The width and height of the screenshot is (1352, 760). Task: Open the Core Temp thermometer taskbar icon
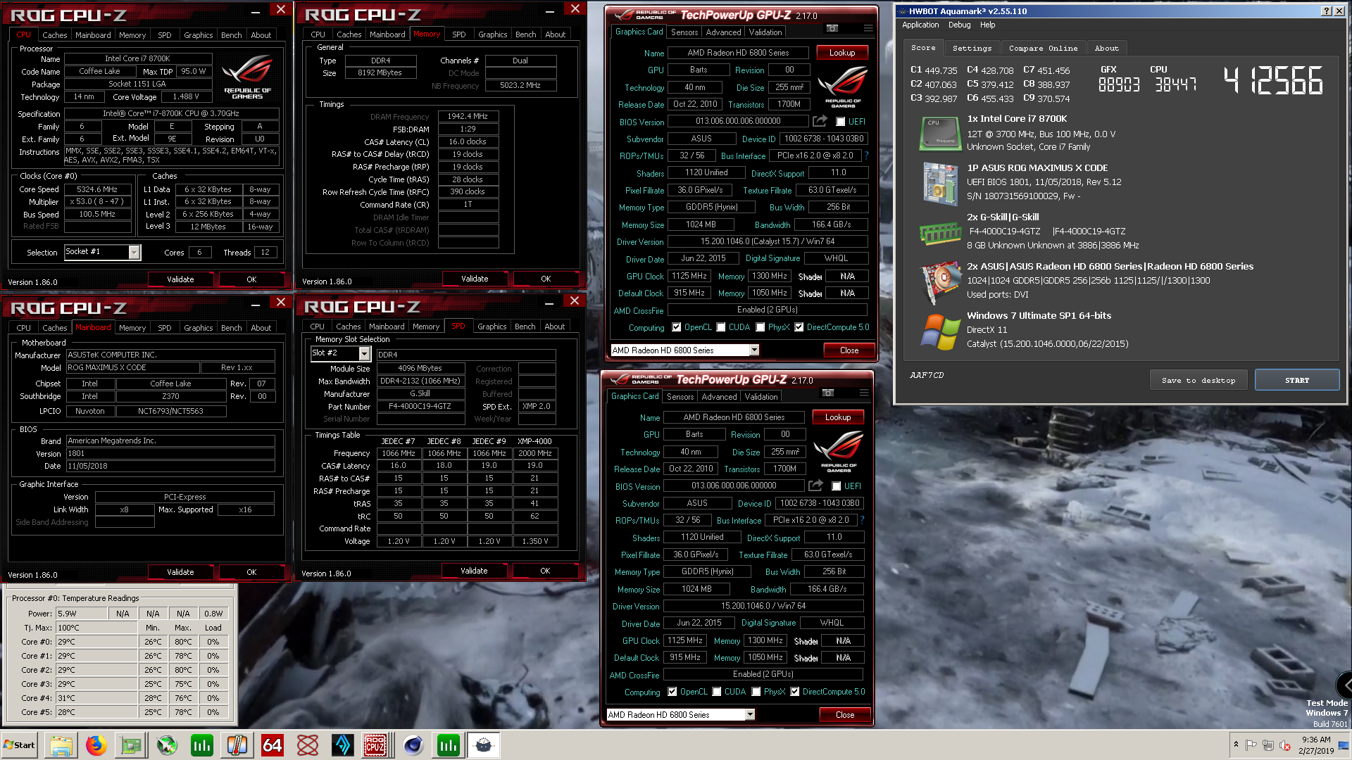[x=237, y=745]
